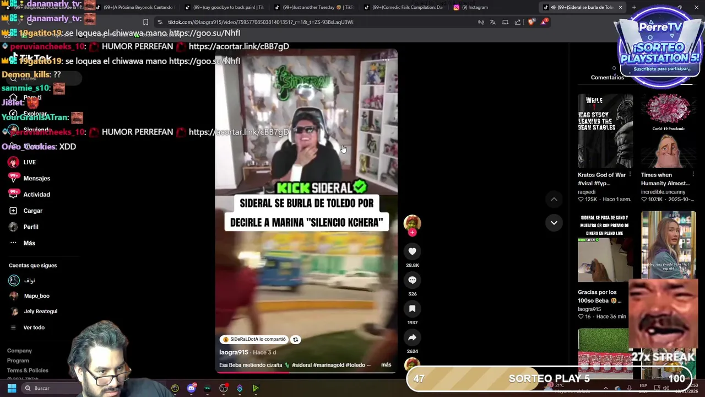Image resolution: width=705 pixels, height=397 pixels.
Task: Click the repost icon beside SiDeRaLDotA label
Action: click(x=295, y=340)
